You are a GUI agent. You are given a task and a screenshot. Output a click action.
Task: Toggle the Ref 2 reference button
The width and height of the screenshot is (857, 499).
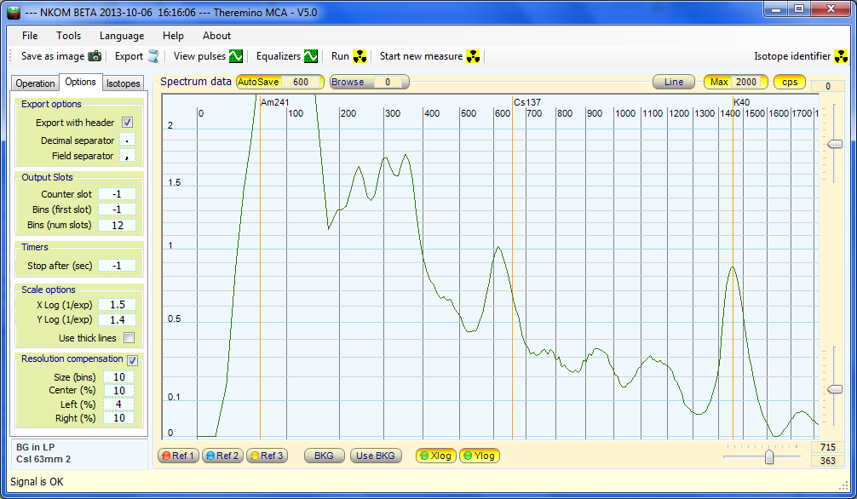[x=222, y=456]
